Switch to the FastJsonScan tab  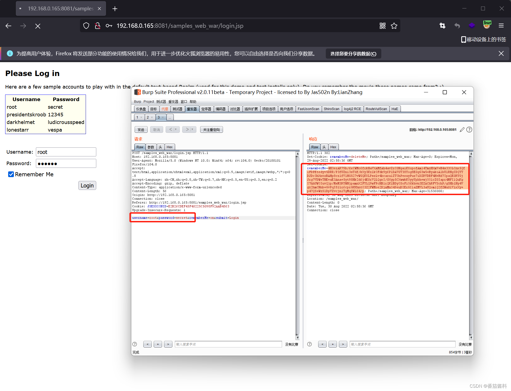[x=308, y=109]
